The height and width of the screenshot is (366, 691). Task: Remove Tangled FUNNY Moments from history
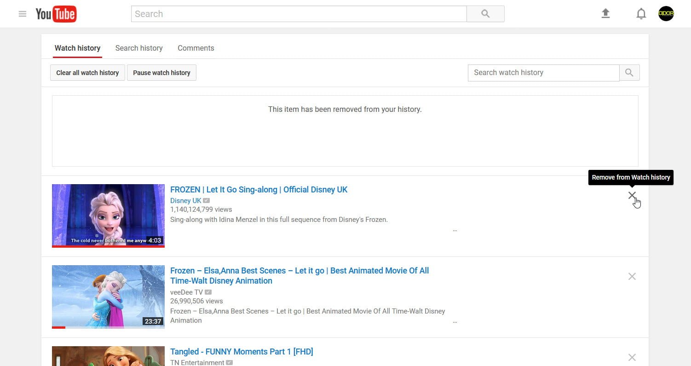pos(632,357)
